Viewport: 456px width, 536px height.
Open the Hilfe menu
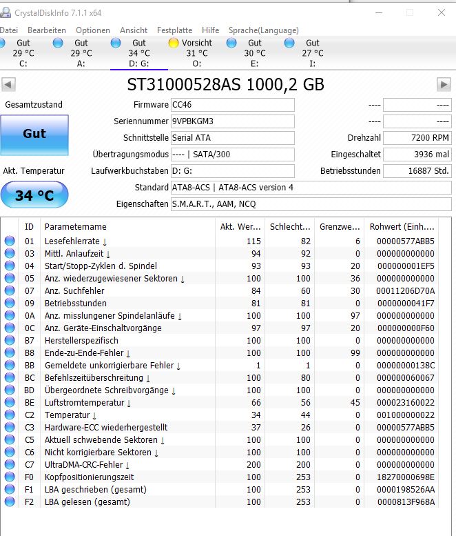(210, 30)
